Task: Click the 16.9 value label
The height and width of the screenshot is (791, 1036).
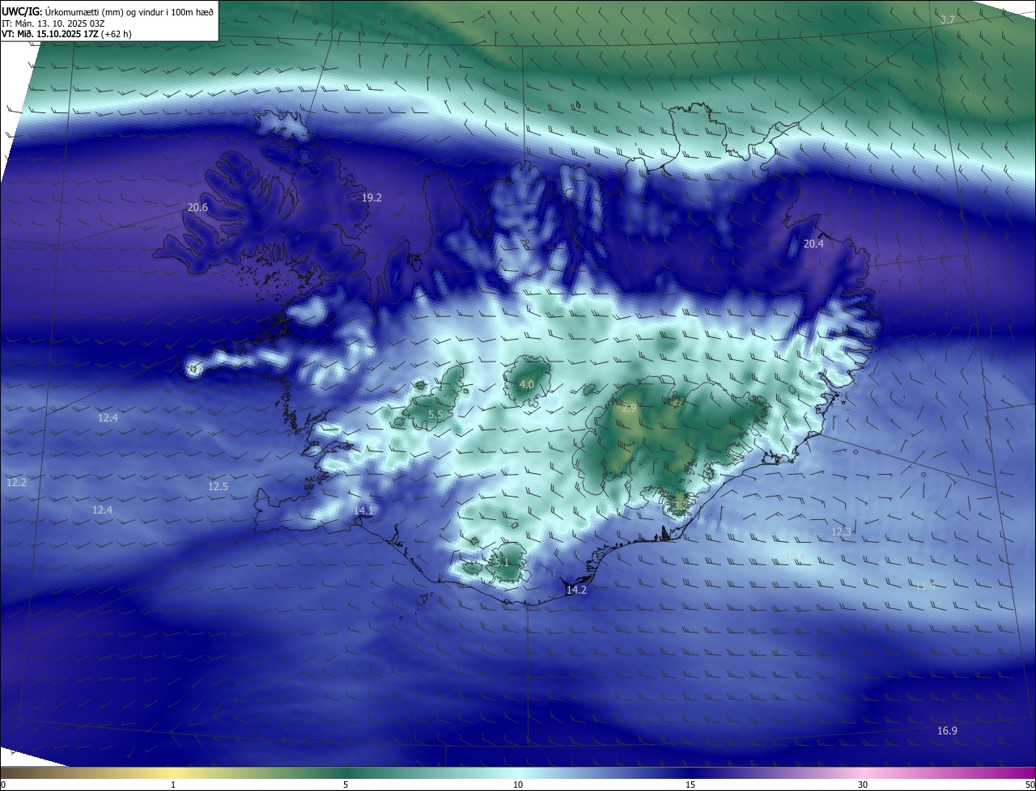Action: 947,730
